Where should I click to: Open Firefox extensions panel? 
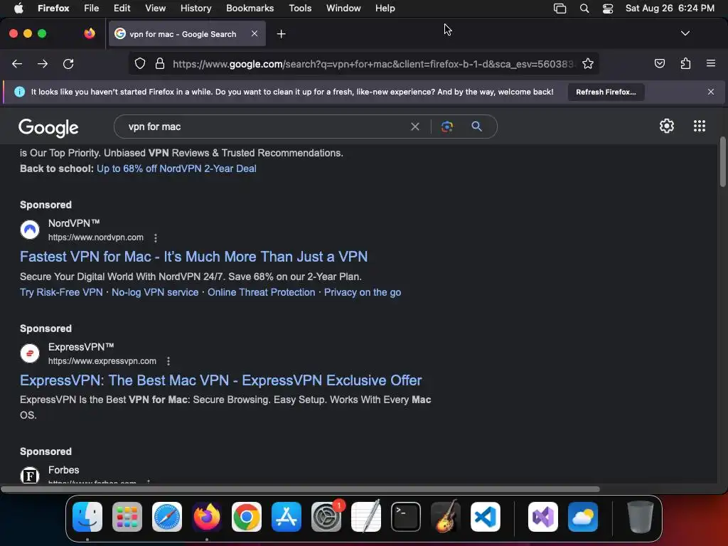(685, 63)
